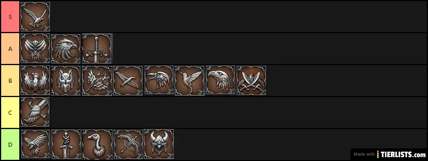Click the crossed scimitars icon
Image resolution: width=428 pixels, height=161 pixels.
tap(251, 80)
